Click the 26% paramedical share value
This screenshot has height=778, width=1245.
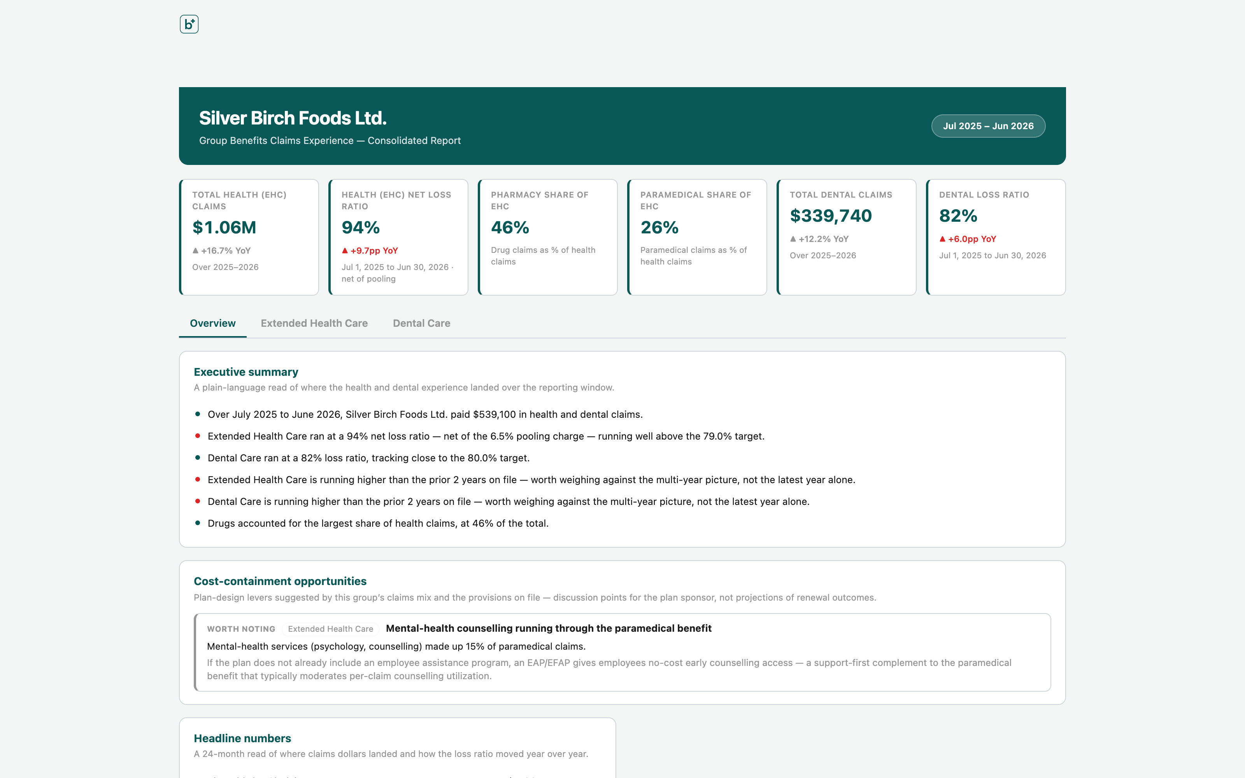(659, 228)
